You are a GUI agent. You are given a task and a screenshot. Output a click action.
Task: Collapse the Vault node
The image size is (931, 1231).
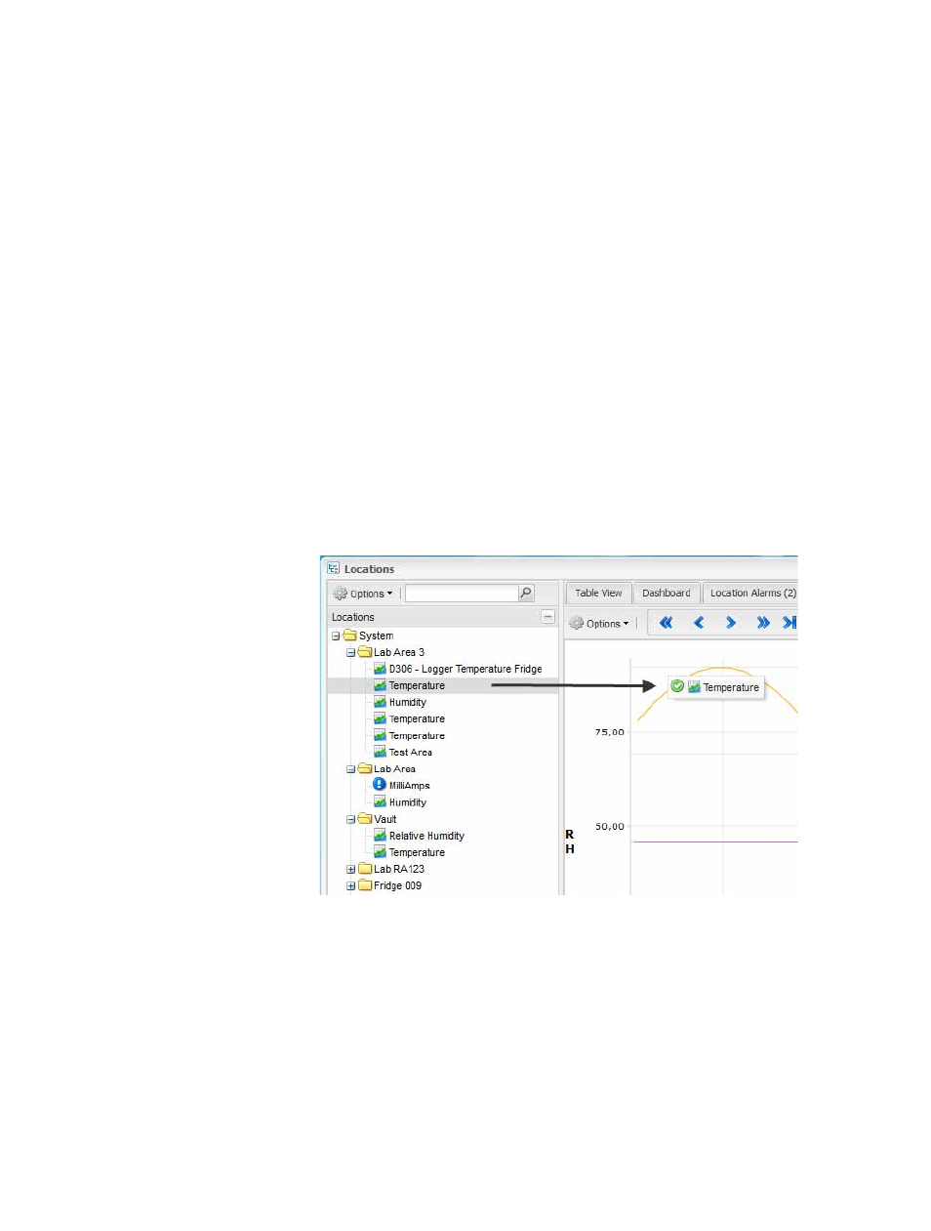point(351,819)
